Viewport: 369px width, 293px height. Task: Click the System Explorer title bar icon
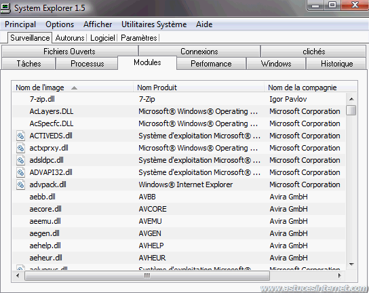(x=5, y=8)
